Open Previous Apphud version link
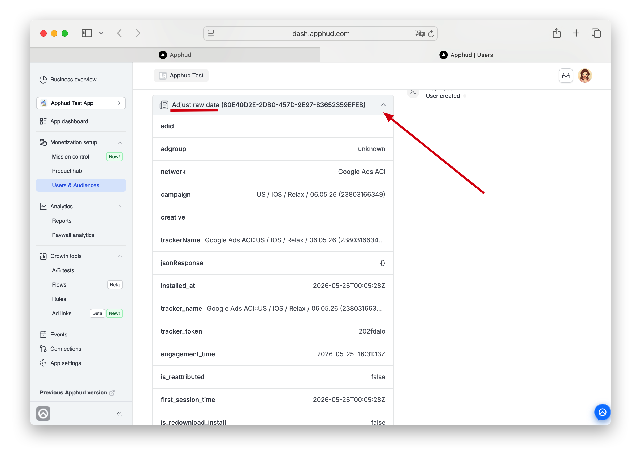641x465 pixels. [77, 393]
